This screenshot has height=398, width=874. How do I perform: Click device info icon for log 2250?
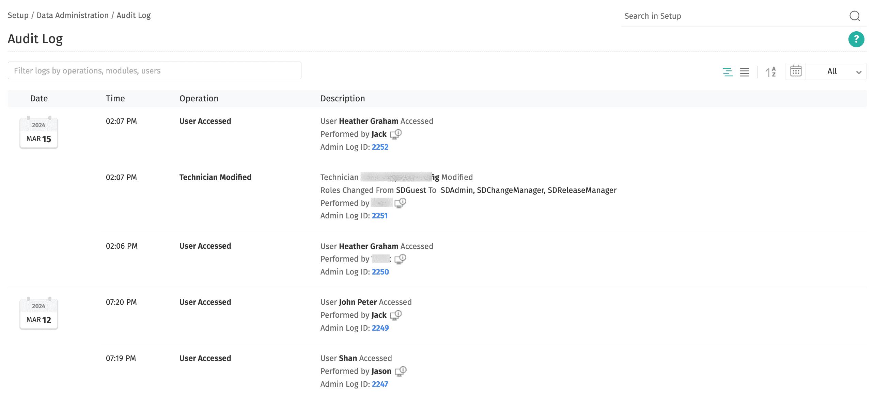(x=400, y=259)
